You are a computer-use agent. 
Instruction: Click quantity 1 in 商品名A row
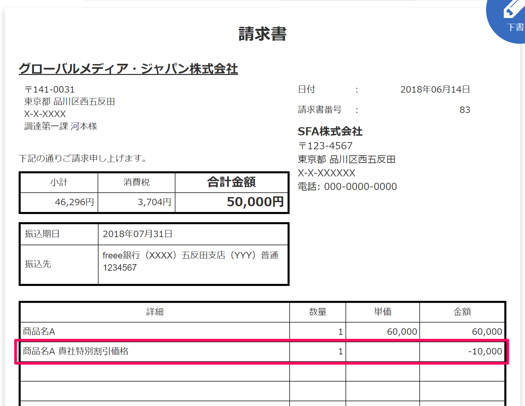pos(341,332)
